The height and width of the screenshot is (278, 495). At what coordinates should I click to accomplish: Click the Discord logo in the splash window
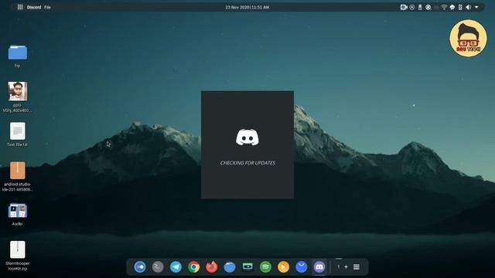point(247,137)
